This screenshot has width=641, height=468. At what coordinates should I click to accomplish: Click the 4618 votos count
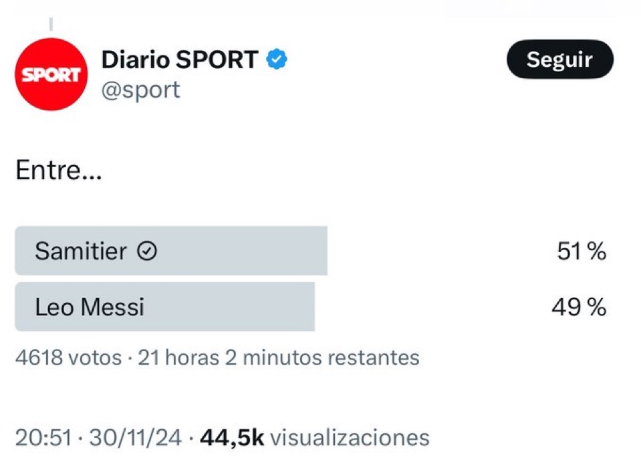(68, 358)
